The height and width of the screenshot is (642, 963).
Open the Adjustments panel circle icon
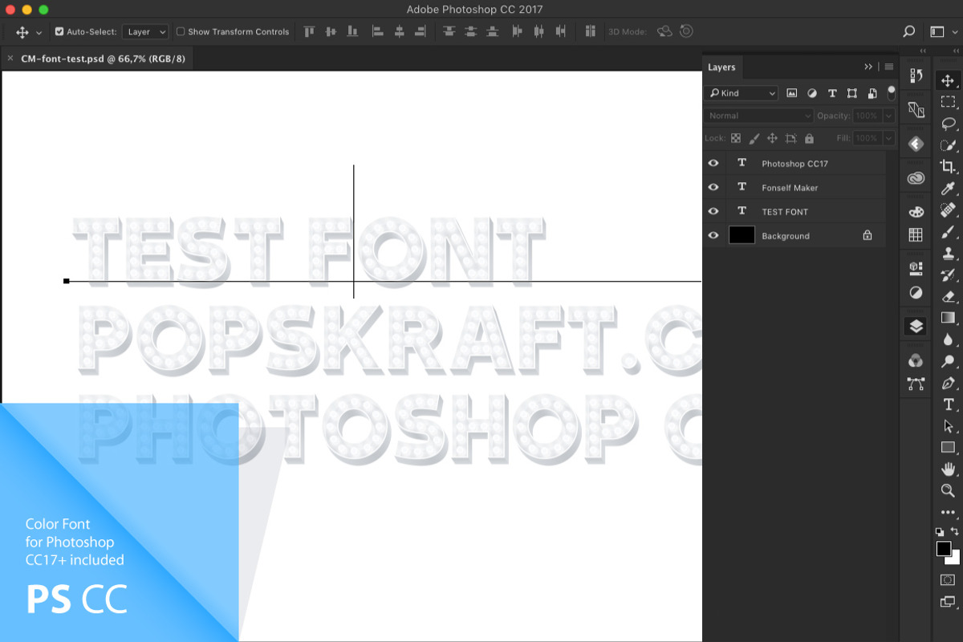[916, 292]
